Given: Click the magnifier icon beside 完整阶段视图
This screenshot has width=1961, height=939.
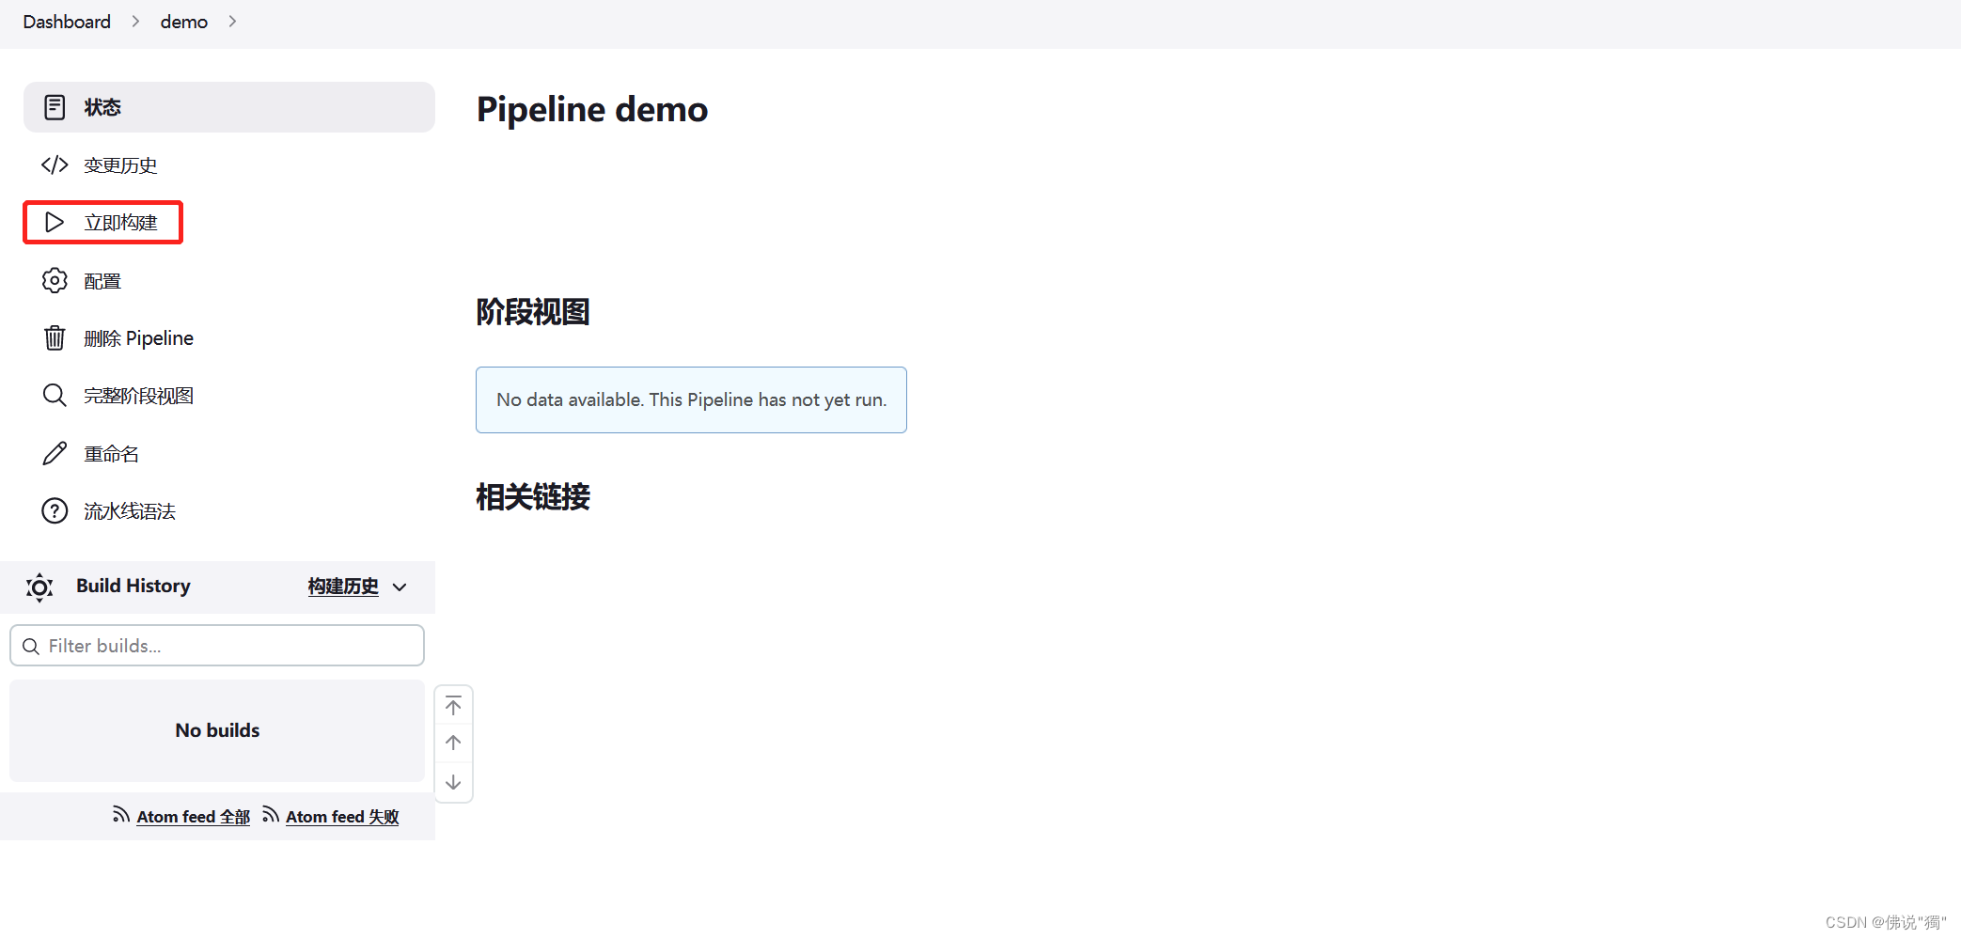Looking at the screenshot, I should click(55, 396).
